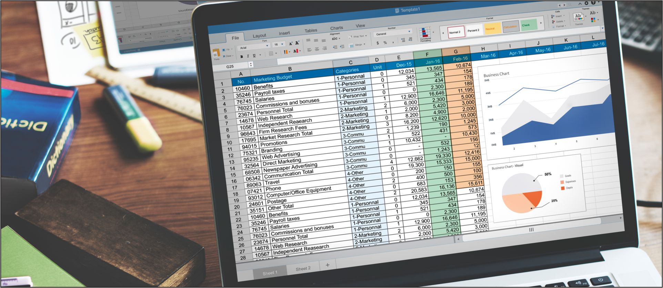Toggle italic formatting
This screenshot has height=288, width=663.
point(248,56)
